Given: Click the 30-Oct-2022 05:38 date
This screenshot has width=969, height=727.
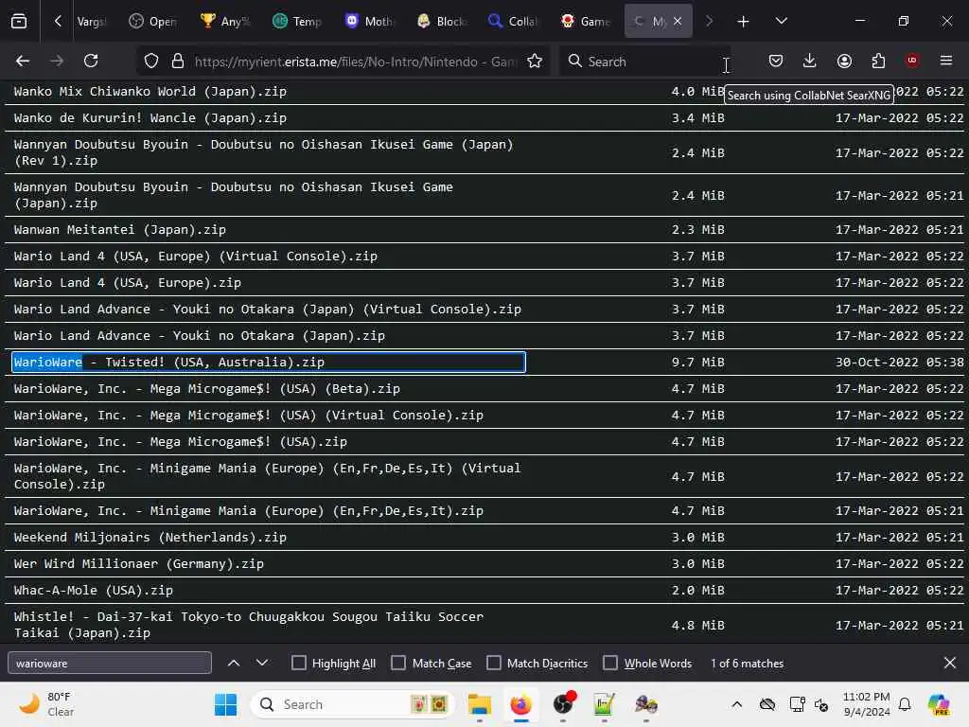Looking at the screenshot, I should coord(899,363).
